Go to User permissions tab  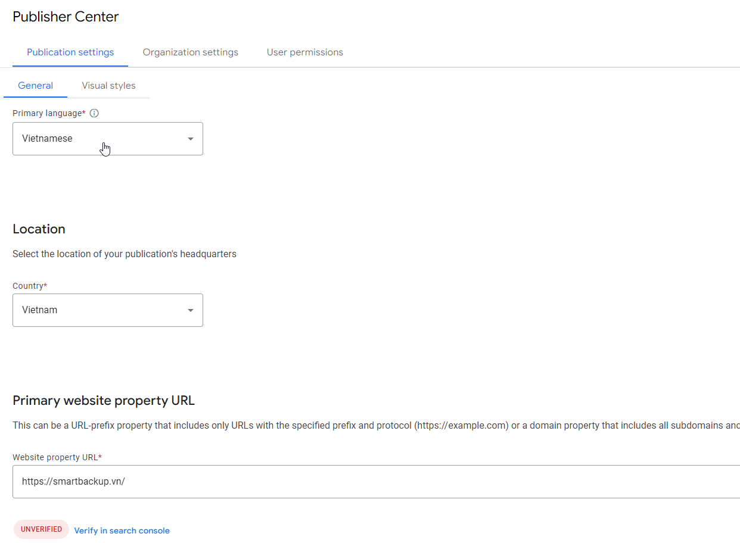[x=305, y=52]
